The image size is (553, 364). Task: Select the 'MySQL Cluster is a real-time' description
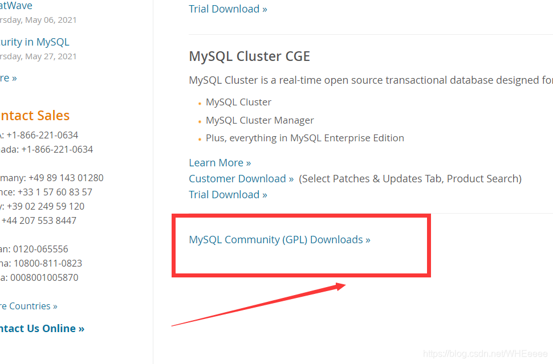point(371,80)
